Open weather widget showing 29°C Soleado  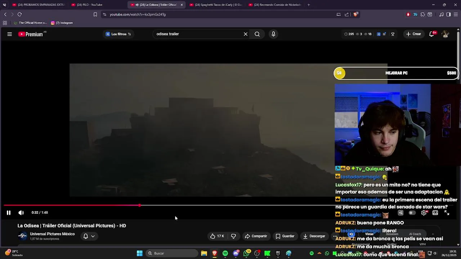(x=14, y=253)
